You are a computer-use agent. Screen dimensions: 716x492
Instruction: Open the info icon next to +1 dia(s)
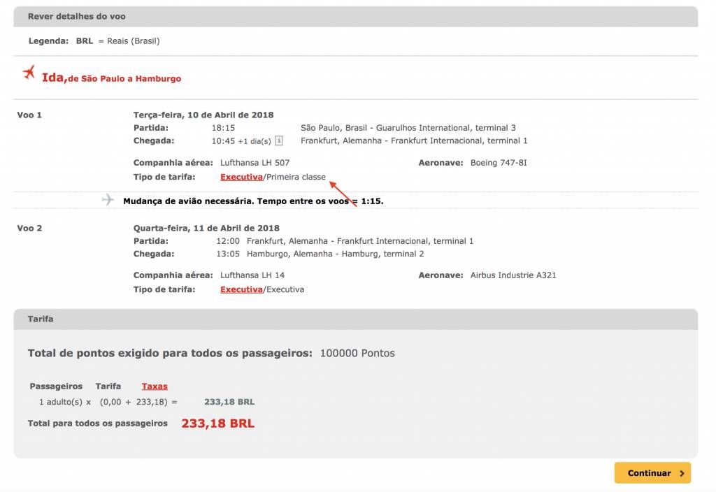(x=278, y=140)
